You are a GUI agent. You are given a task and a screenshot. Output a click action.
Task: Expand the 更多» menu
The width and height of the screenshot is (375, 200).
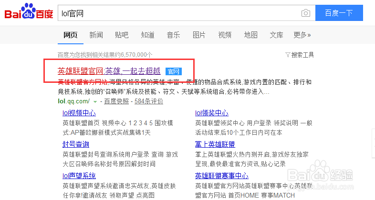tap(302, 35)
